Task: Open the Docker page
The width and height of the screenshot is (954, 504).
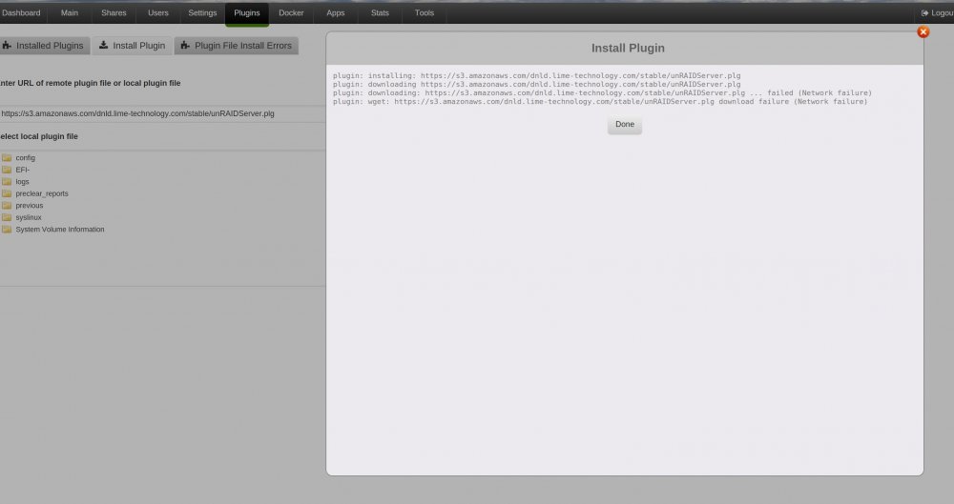Action: (291, 12)
